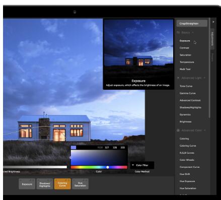The height and width of the screenshot is (200, 221).
Task: Collapse the Advanced Light section
Action: click(x=191, y=78)
